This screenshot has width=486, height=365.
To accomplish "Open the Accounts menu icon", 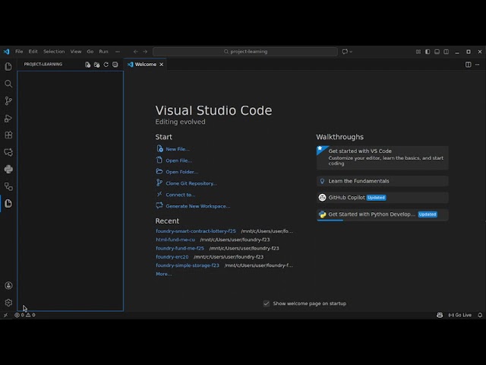I will coord(8,286).
